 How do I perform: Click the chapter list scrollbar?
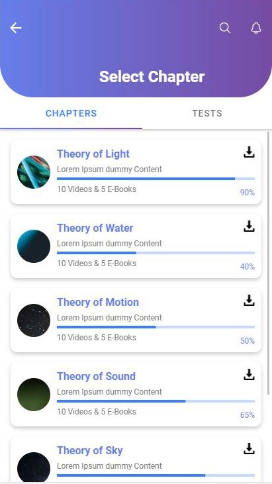tap(268, 263)
